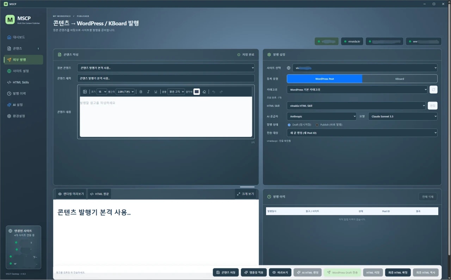Click 미리보기 button in bottom bar

click(280, 272)
